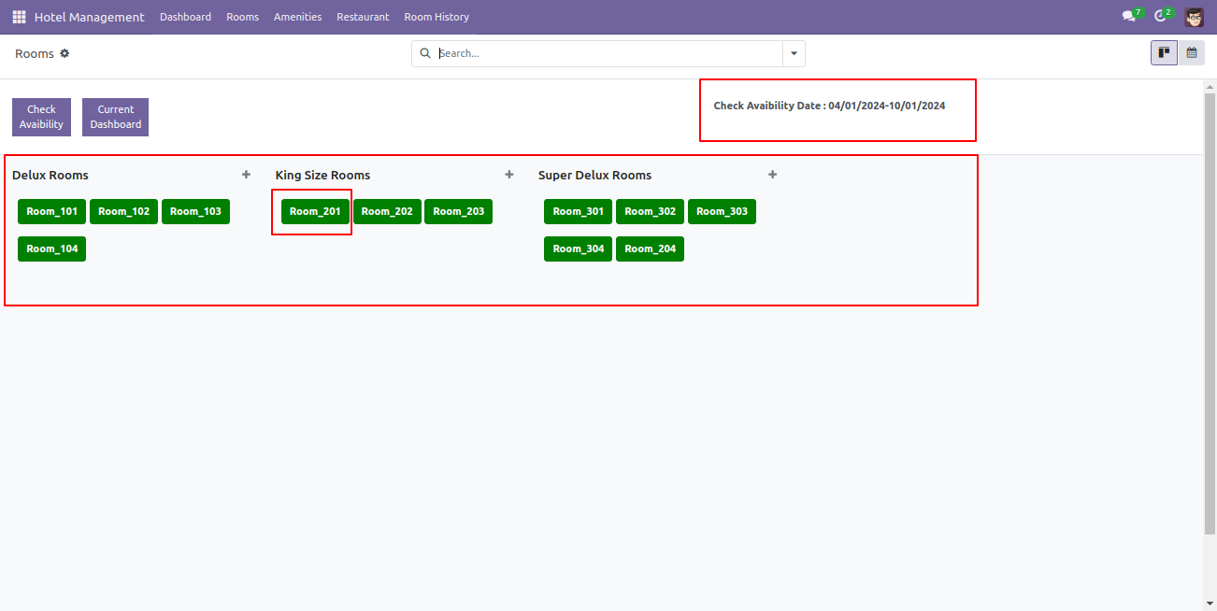The height and width of the screenshot is (611, 1217).
Task: Open the Rooms menu
Action: tap(242, 17)
